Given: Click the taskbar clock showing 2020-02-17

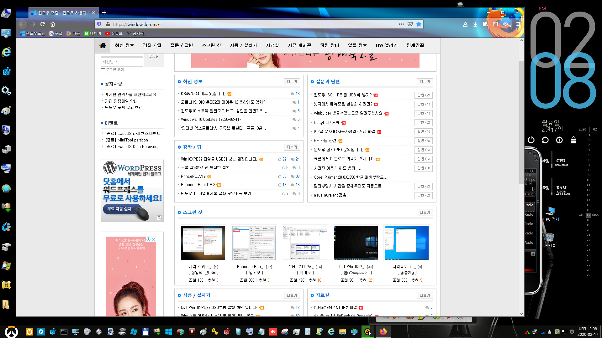Looking at the screenshot, I should click(588, 332).
